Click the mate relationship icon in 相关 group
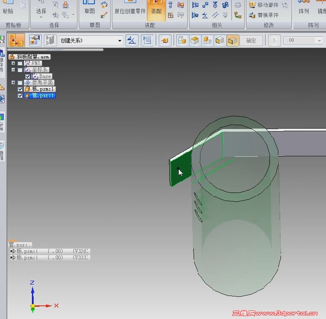Viewport: 326px width, 319px height. [x=195, y=5]
